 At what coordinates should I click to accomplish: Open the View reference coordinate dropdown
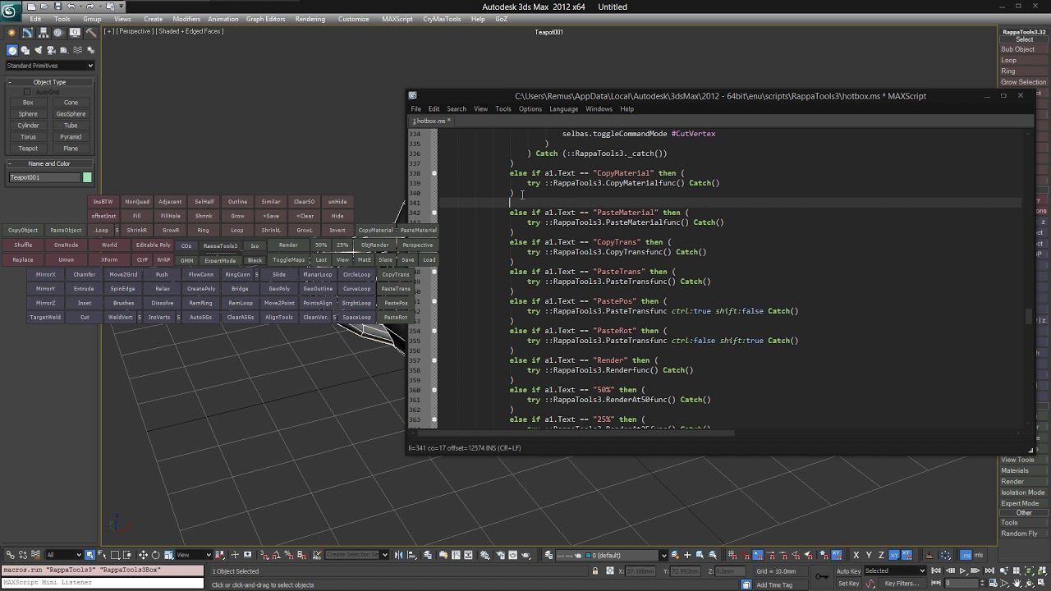pos(194,555)
